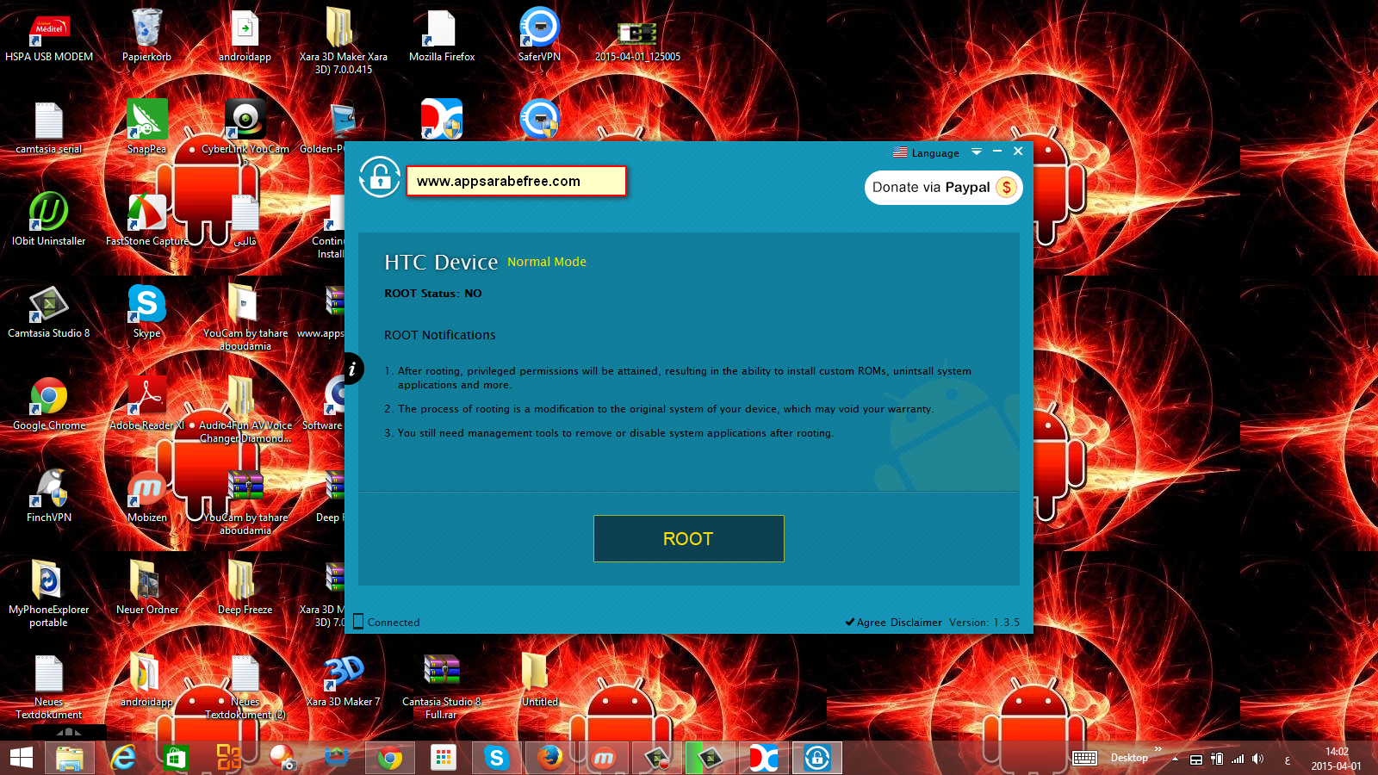Select 2015-04-01_125005 desktop file
The height and width of the screenshot is (775, 1378).
point(637,40)
